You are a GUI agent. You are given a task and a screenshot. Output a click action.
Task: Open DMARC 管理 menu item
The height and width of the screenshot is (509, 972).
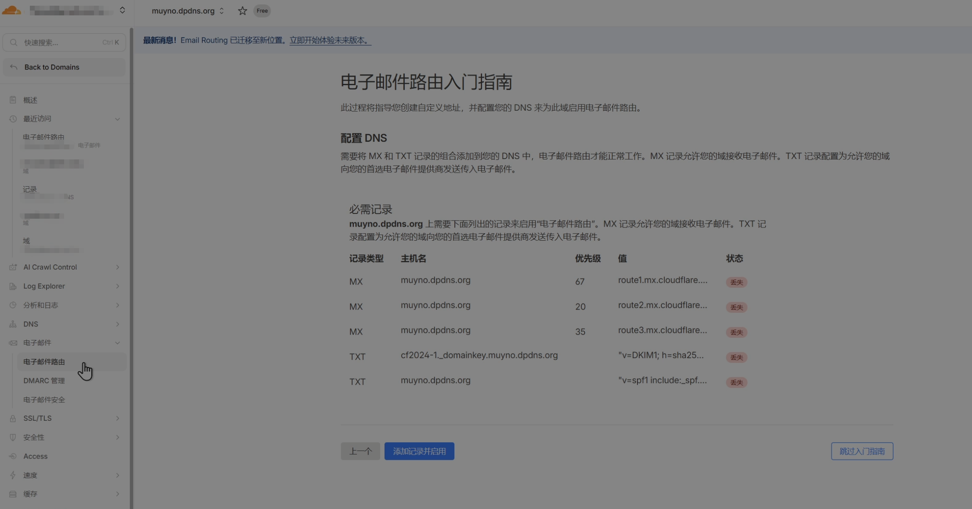point(44,381)
